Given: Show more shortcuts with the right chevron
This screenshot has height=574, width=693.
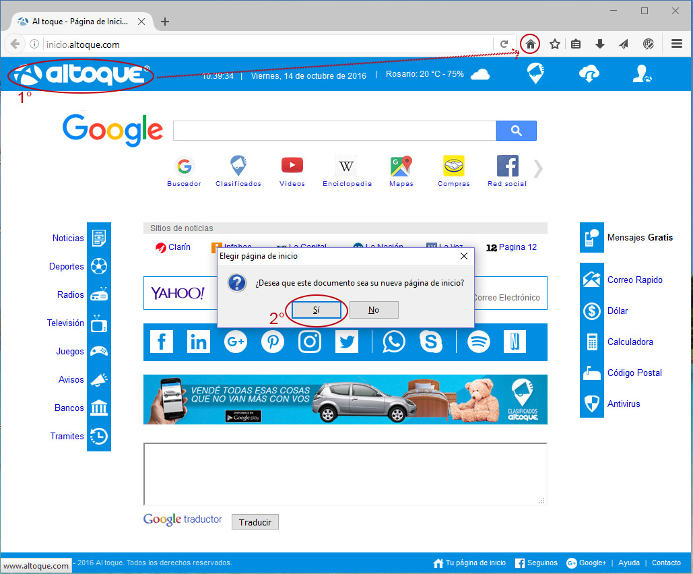Looking at the screenshot, I should tap(538, 168).
